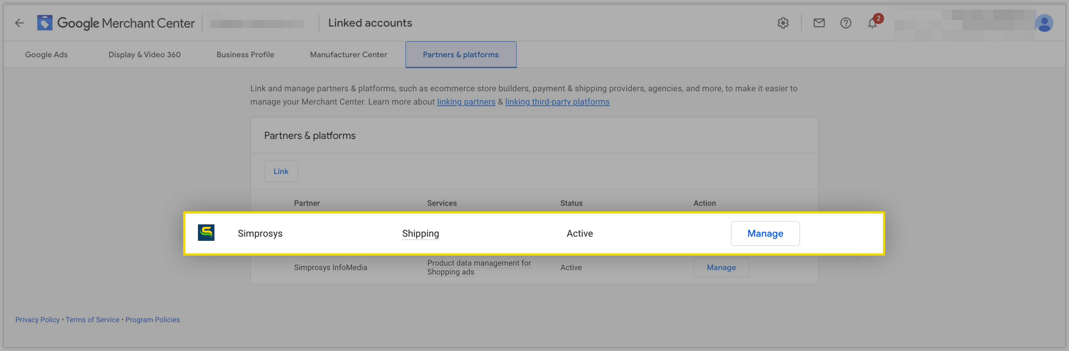Click the Simprosys InfoMedia partner name
The image size is (1069, 351).
coord(330,267)
